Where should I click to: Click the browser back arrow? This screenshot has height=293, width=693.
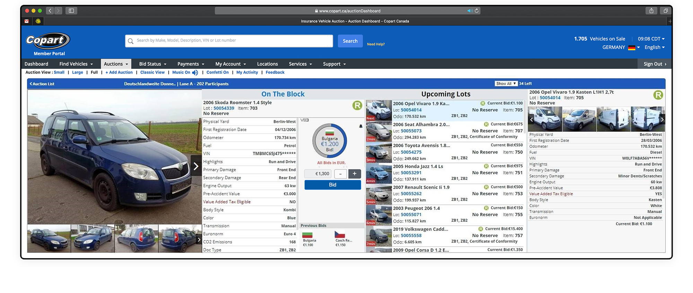[50, 11]
